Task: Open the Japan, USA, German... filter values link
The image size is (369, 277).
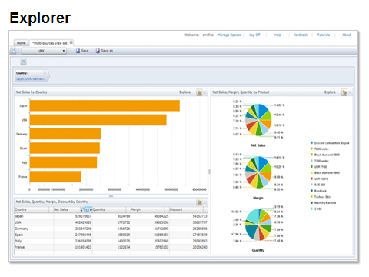Action: click(30, 79)
